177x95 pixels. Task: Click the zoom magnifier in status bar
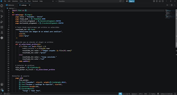click(120, 94)
